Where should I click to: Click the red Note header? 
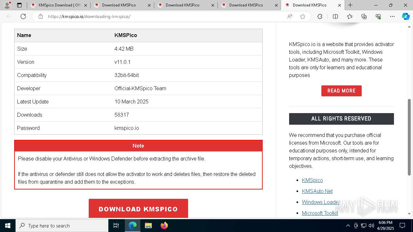(138, 146)
